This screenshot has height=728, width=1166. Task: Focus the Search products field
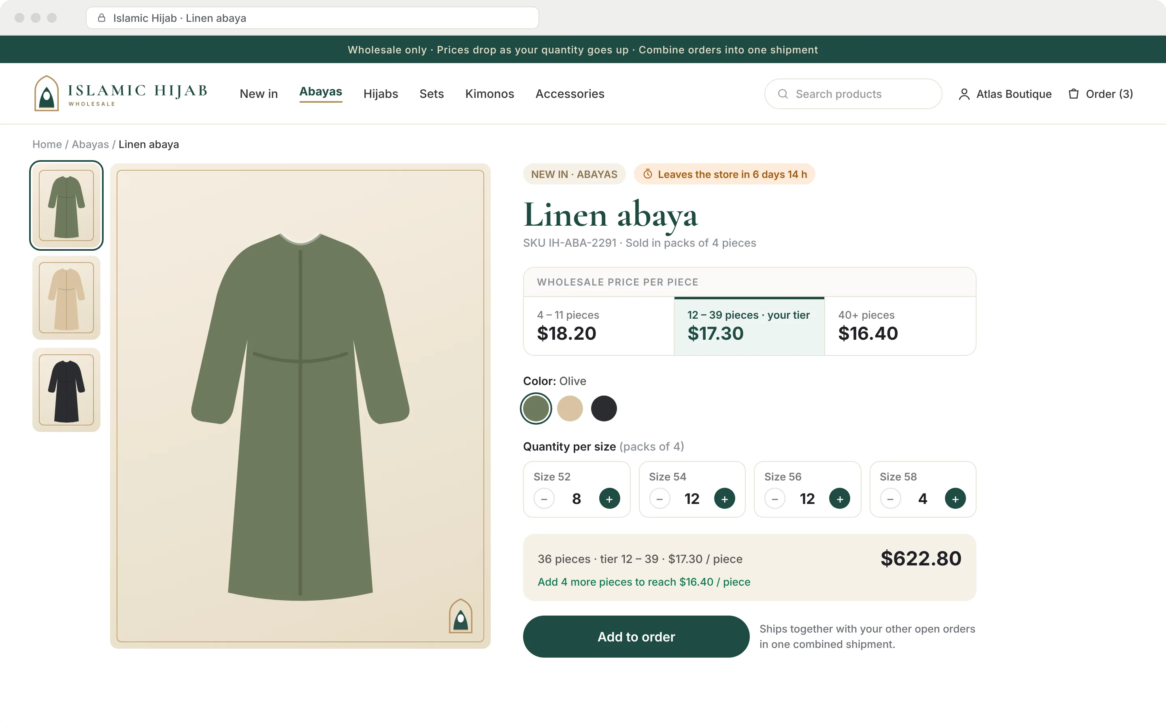[853, 94]
